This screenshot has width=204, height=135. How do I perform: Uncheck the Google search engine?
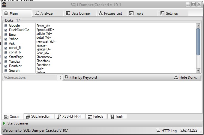pyautogui.click(x=6, y=25)
